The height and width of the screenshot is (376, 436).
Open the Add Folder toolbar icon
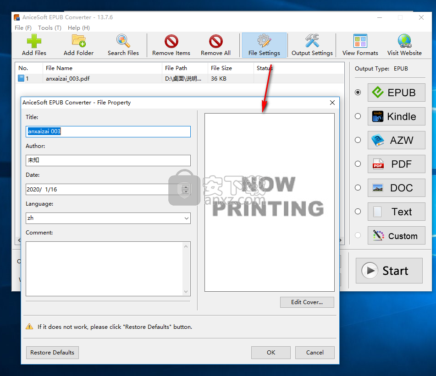point(79,41)
